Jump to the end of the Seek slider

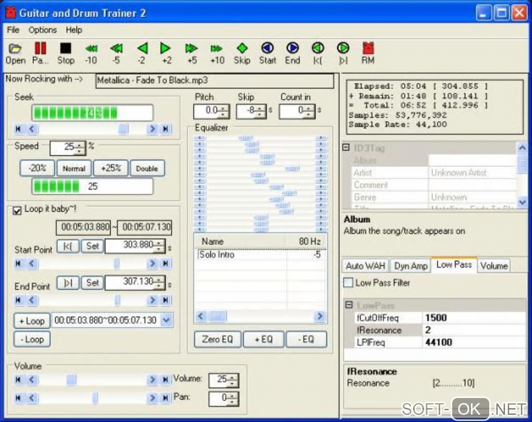[x=165, y=129]
